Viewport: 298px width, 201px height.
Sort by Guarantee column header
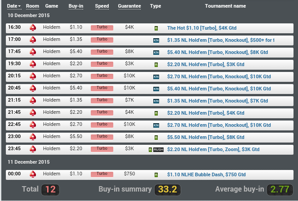(x=129, y=6)
